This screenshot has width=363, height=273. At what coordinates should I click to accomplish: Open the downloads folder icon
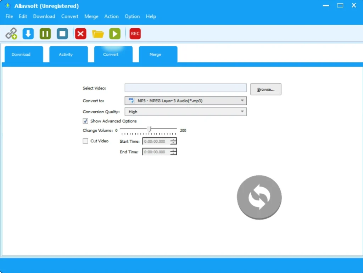tap(98, 33)
